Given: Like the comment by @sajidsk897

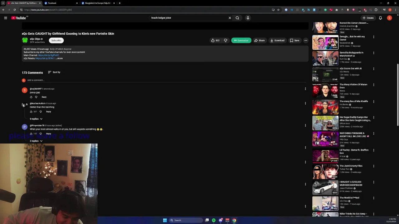Looking at the screenshot, I should pos(31,97).
